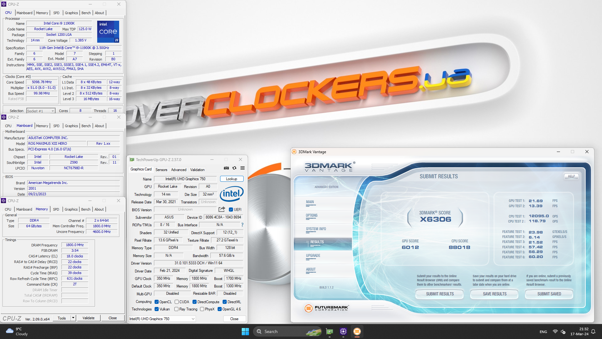
Task: Toggle the DirectML checkbox
Action: click(224, 302)
